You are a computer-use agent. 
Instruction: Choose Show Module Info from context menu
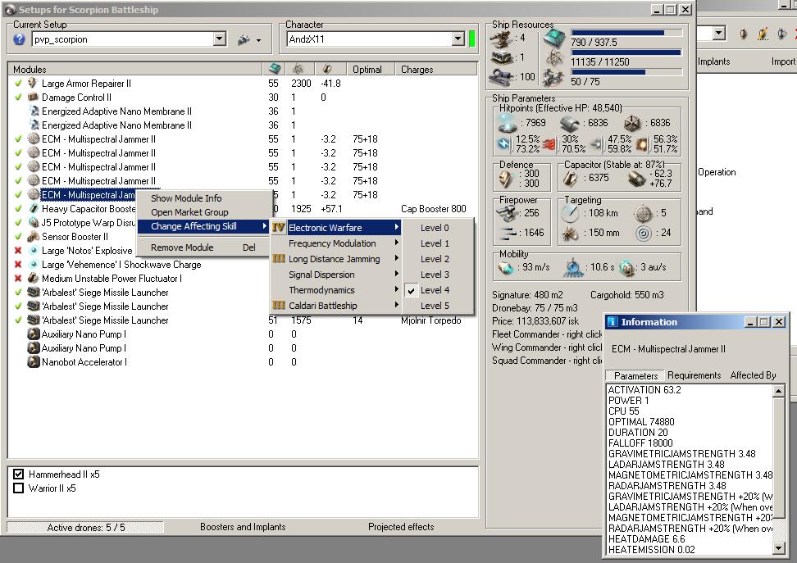pos(186,198)
